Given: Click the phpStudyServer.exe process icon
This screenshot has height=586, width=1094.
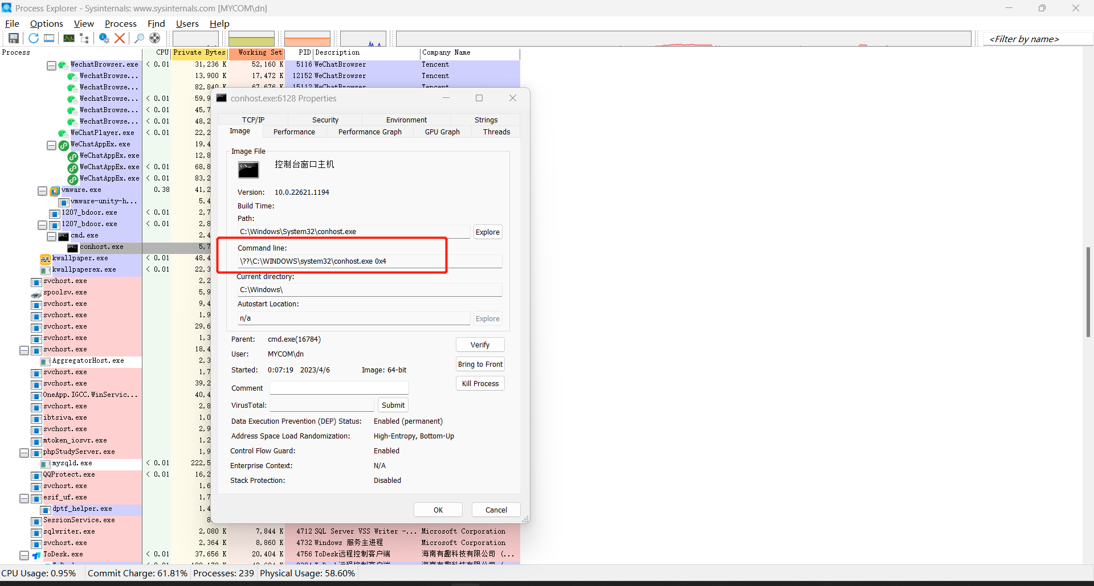Looking at the screenshot, I should (36, 453).
